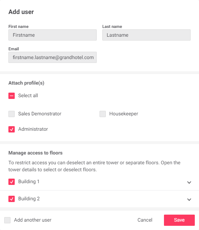Toggle the Select all checkbox

pos(12,96)
